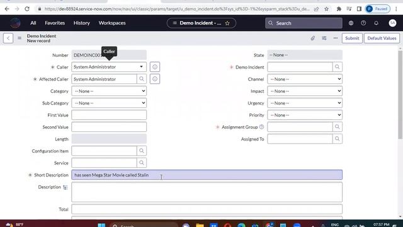Image resolution: width=403 pixels, height=227 pixels.
Task: Open the Favorites menu
Action: click(55, 23)
